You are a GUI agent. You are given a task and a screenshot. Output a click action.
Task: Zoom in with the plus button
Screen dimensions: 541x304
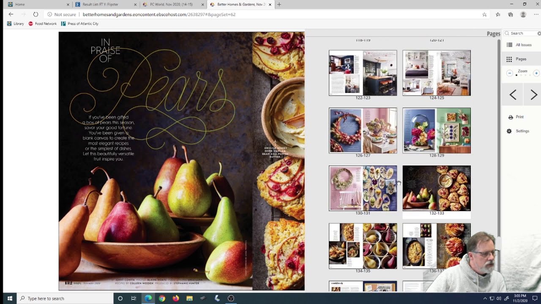coord(536,73)
